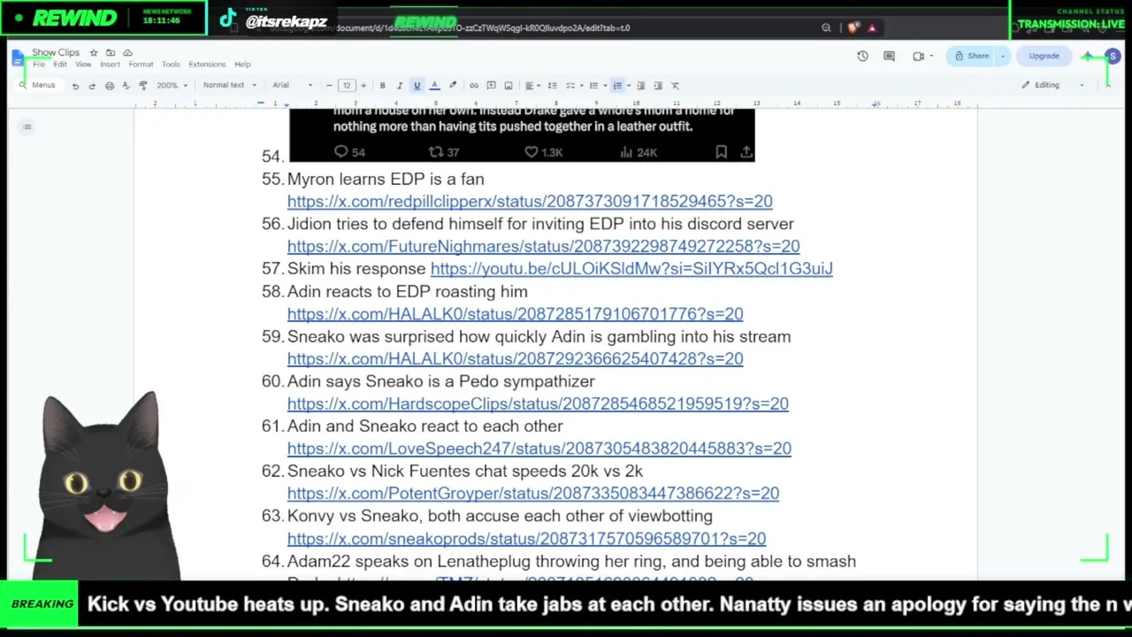Viewport: 1132px width, 637px height.
Task: Toggle italic formatting
Action: click(x=399, y=86)
